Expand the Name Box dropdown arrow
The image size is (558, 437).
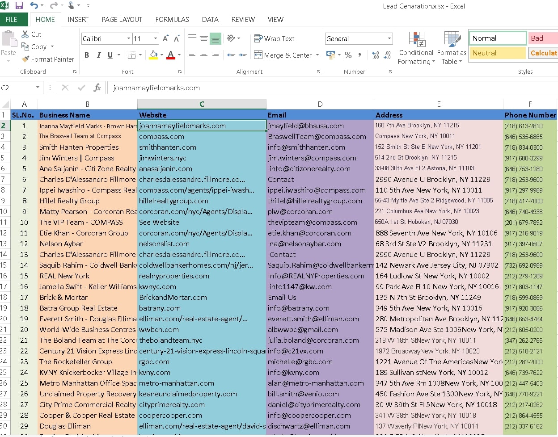tap(38, 88)
